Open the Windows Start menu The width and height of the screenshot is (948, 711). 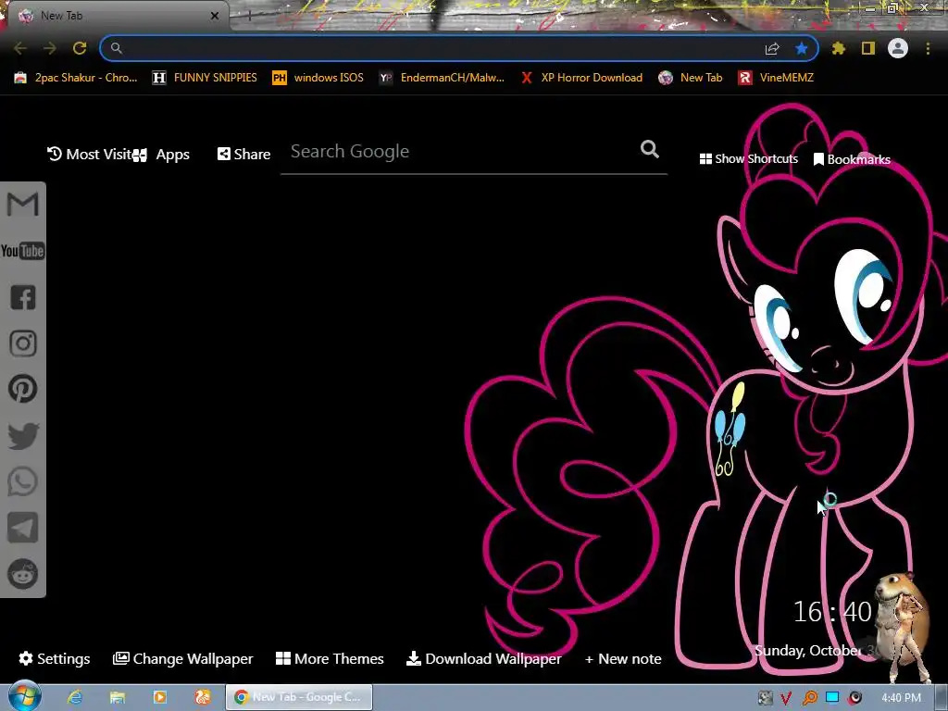coord(23,696)
